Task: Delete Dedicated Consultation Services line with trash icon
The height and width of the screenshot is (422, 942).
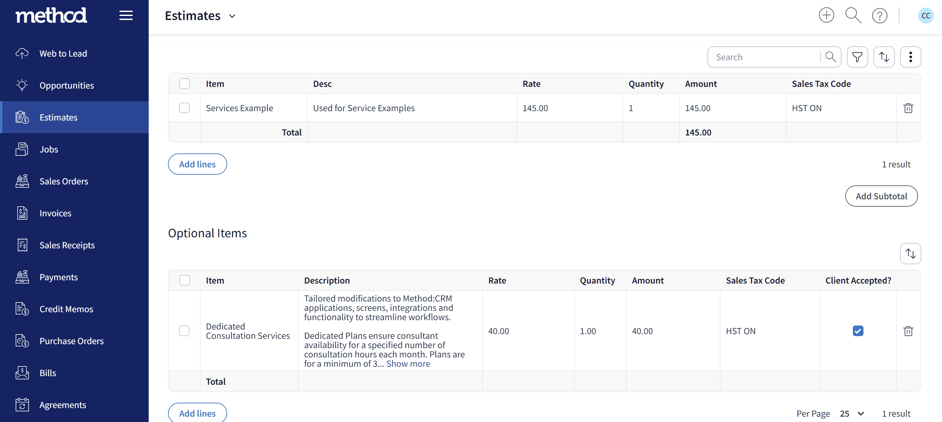Action: [x=908, y=331]
